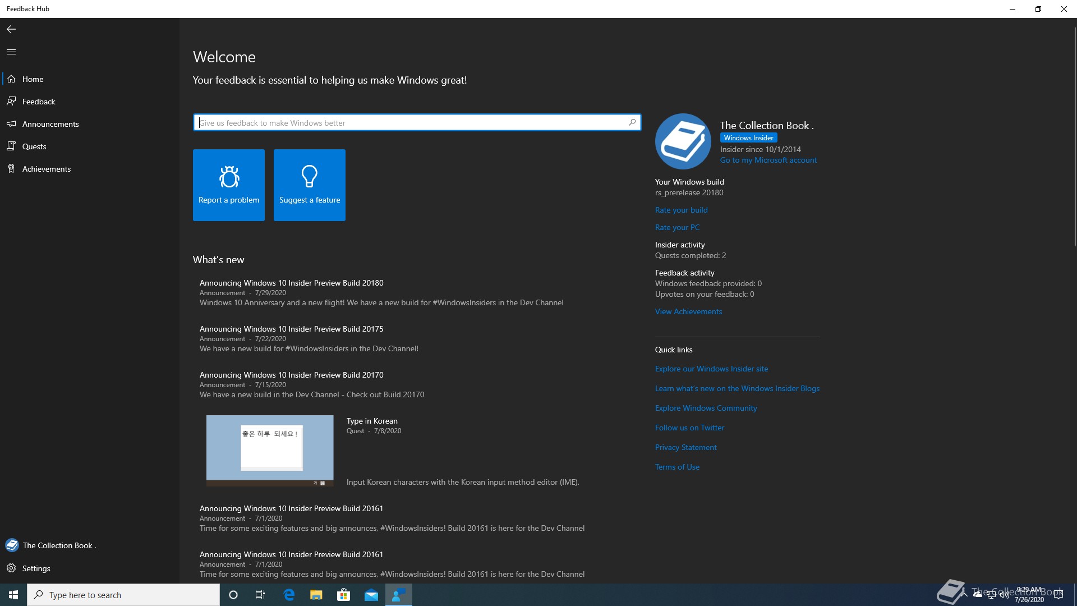Open the Type in Korean quest thumbnail

tap(270, 451)
